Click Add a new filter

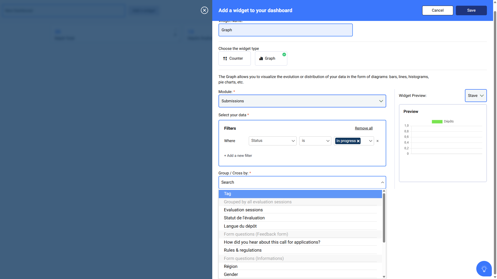(238, 156)
